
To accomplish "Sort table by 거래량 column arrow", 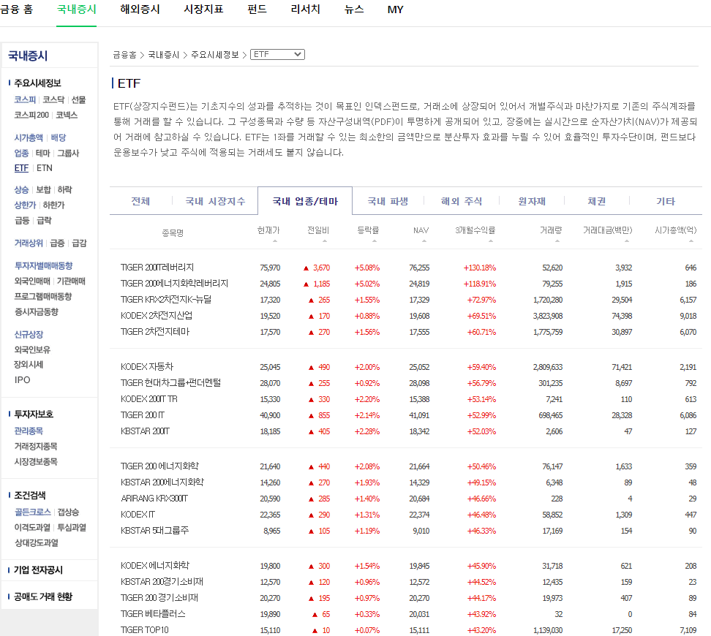I will click(557, 241).
